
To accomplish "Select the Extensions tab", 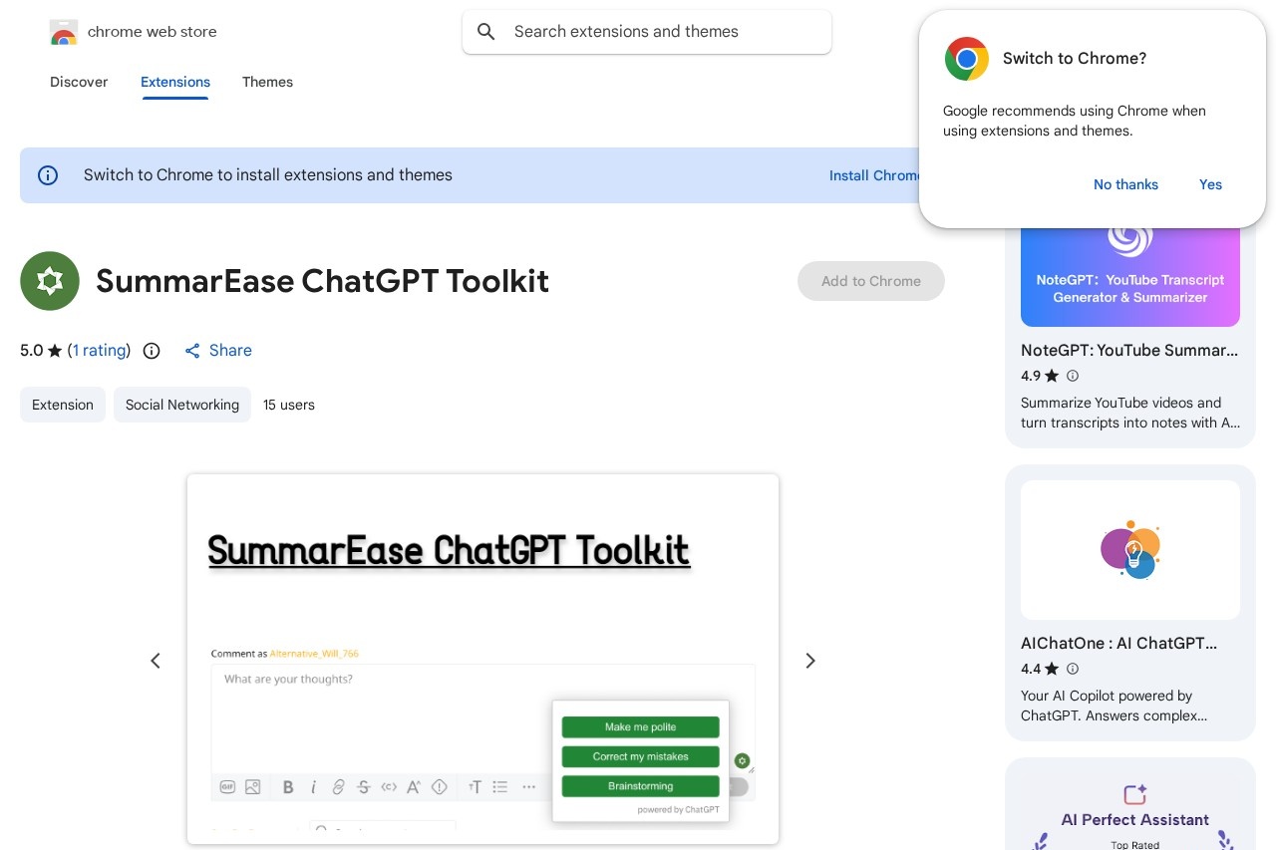I will (x=175, y=82).
